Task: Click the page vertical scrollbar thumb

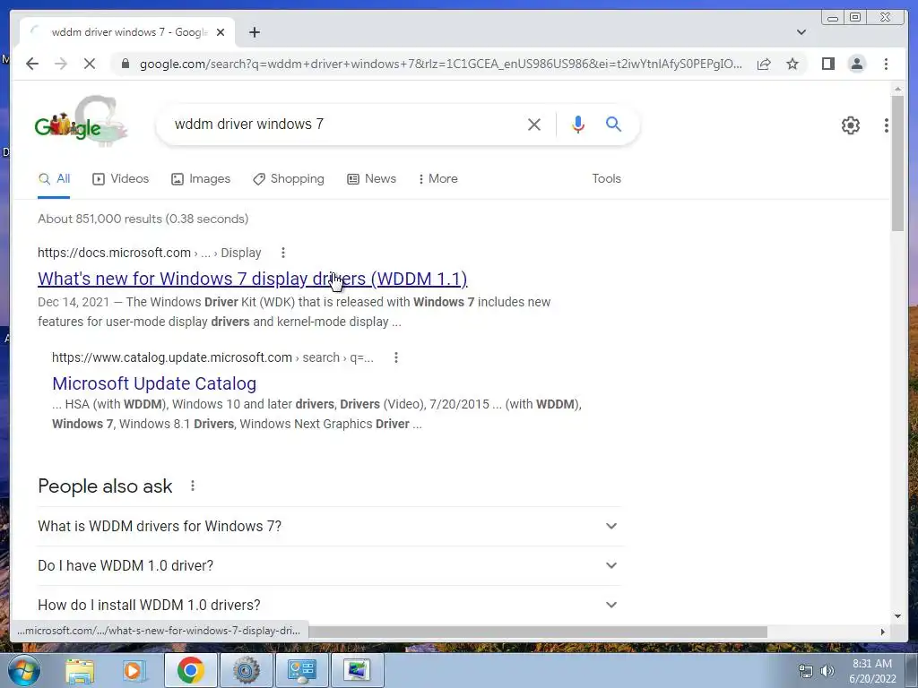Action: pos(898,163)
